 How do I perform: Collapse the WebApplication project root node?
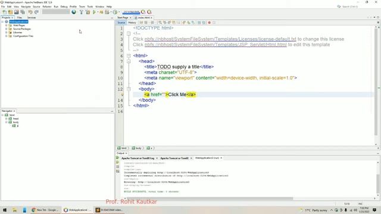2,21
